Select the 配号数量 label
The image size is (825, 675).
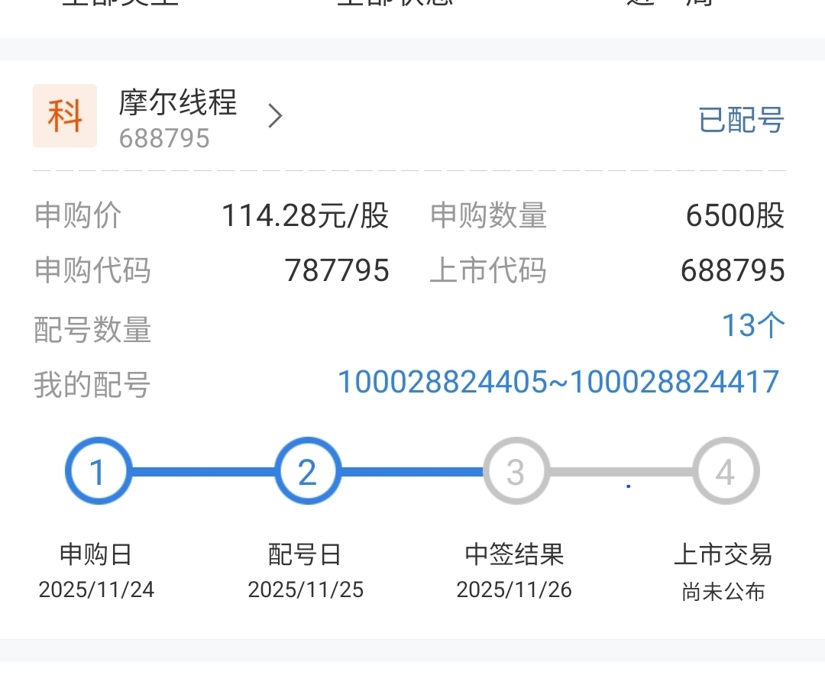click(92, 330)
